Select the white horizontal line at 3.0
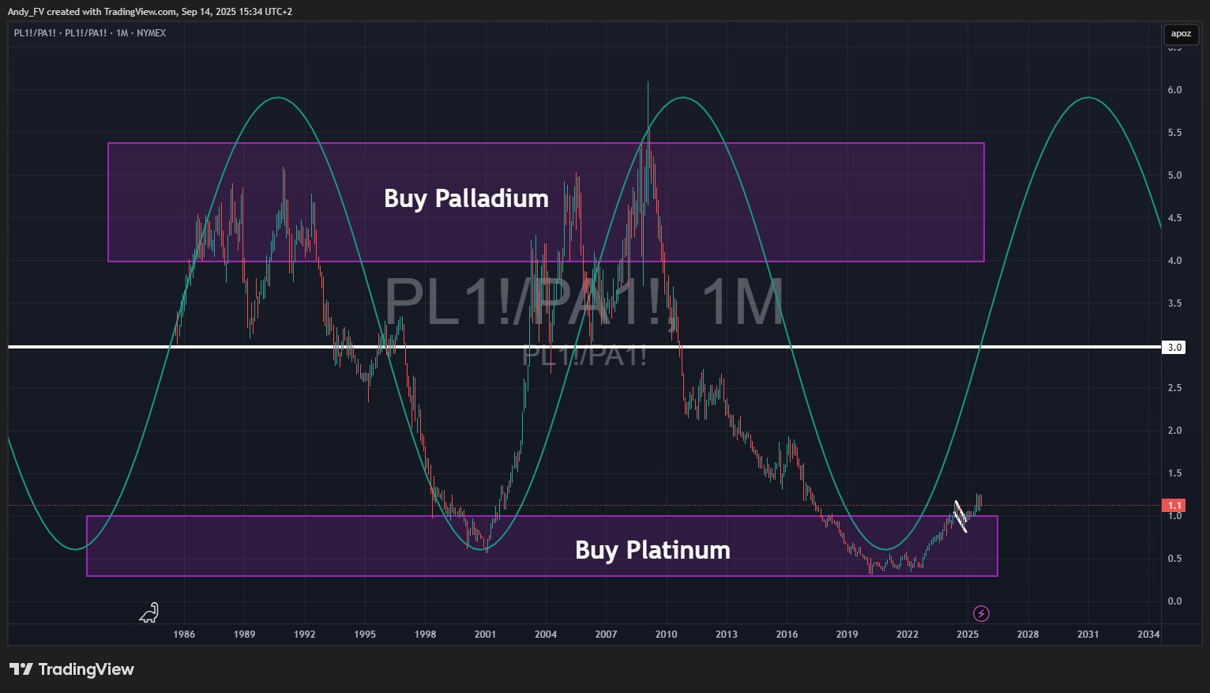This screenshot has height=693, width=1210. 584,347
